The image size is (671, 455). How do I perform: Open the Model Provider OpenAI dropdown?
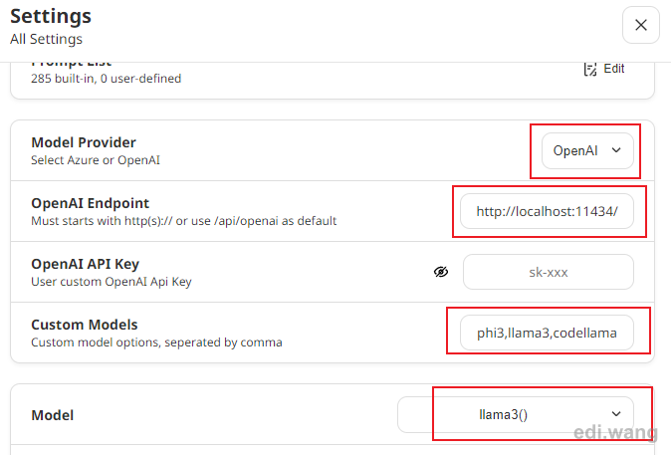pyautogui.click(x=587, y=150)
